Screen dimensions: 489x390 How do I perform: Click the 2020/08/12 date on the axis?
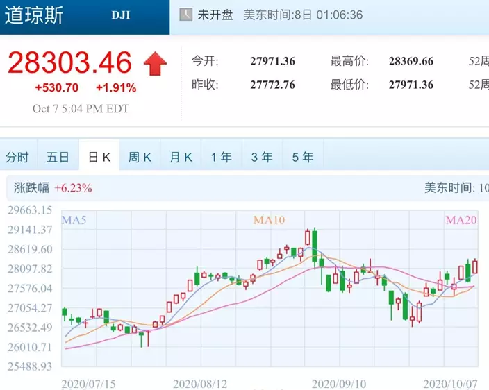(x=201, y=383)
